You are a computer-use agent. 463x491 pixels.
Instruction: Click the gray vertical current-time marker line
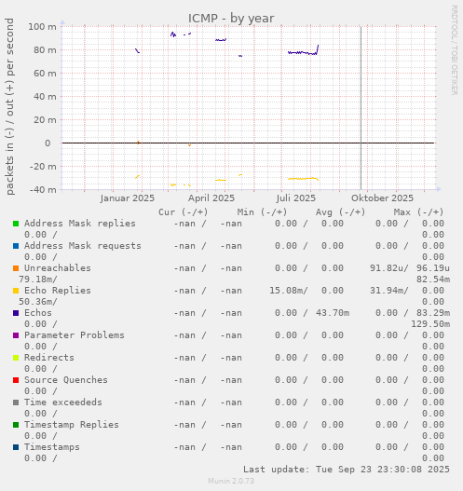pos(361,108)
